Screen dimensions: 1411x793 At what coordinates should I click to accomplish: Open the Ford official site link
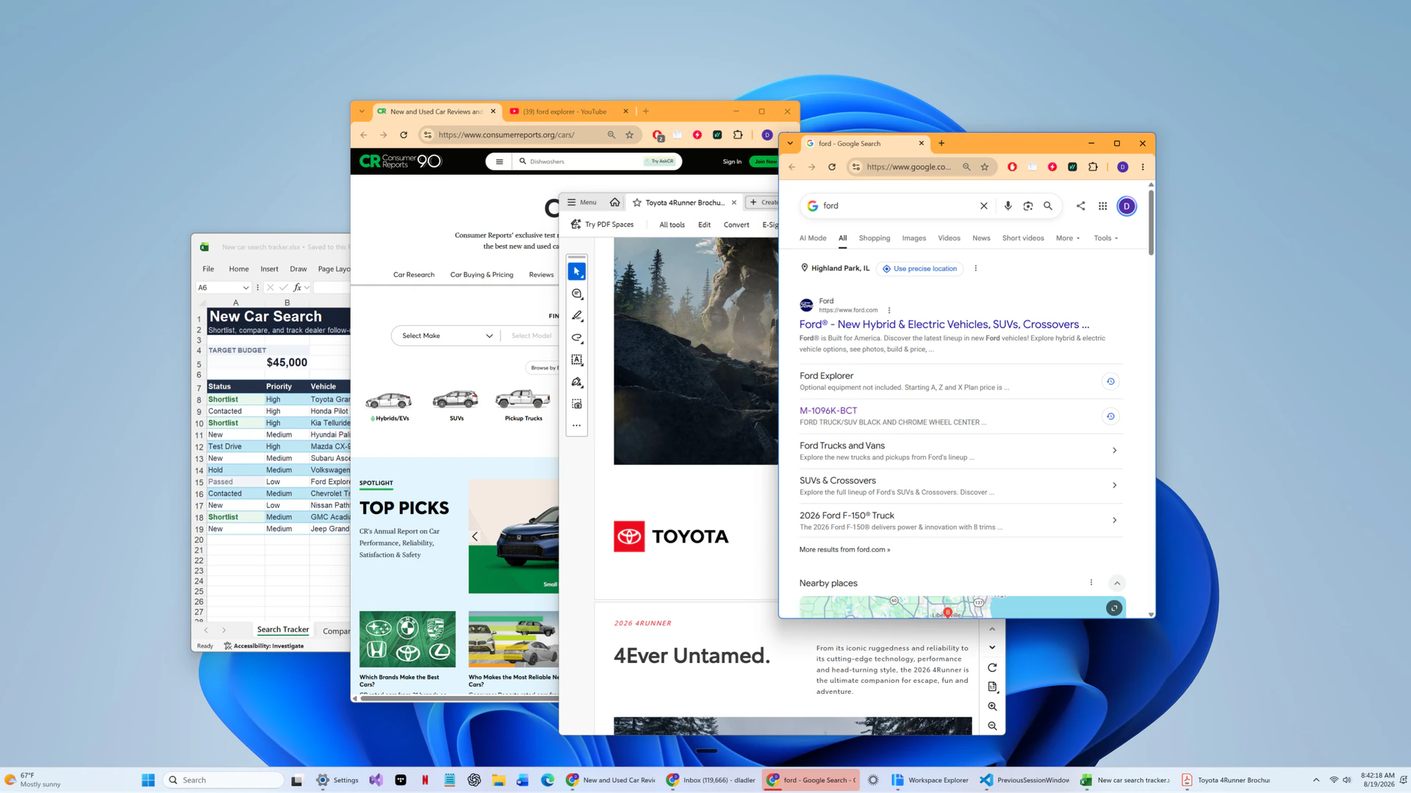pos(944,325)
